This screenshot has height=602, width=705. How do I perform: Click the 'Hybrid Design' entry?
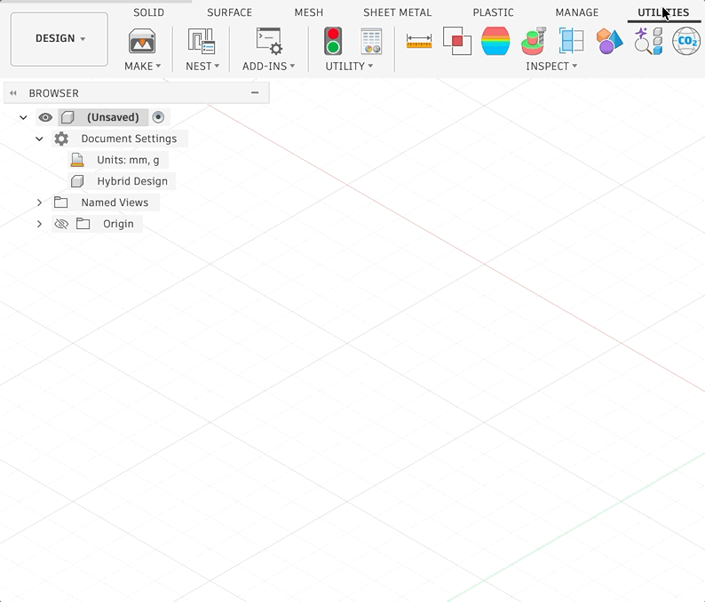(132, 181)
